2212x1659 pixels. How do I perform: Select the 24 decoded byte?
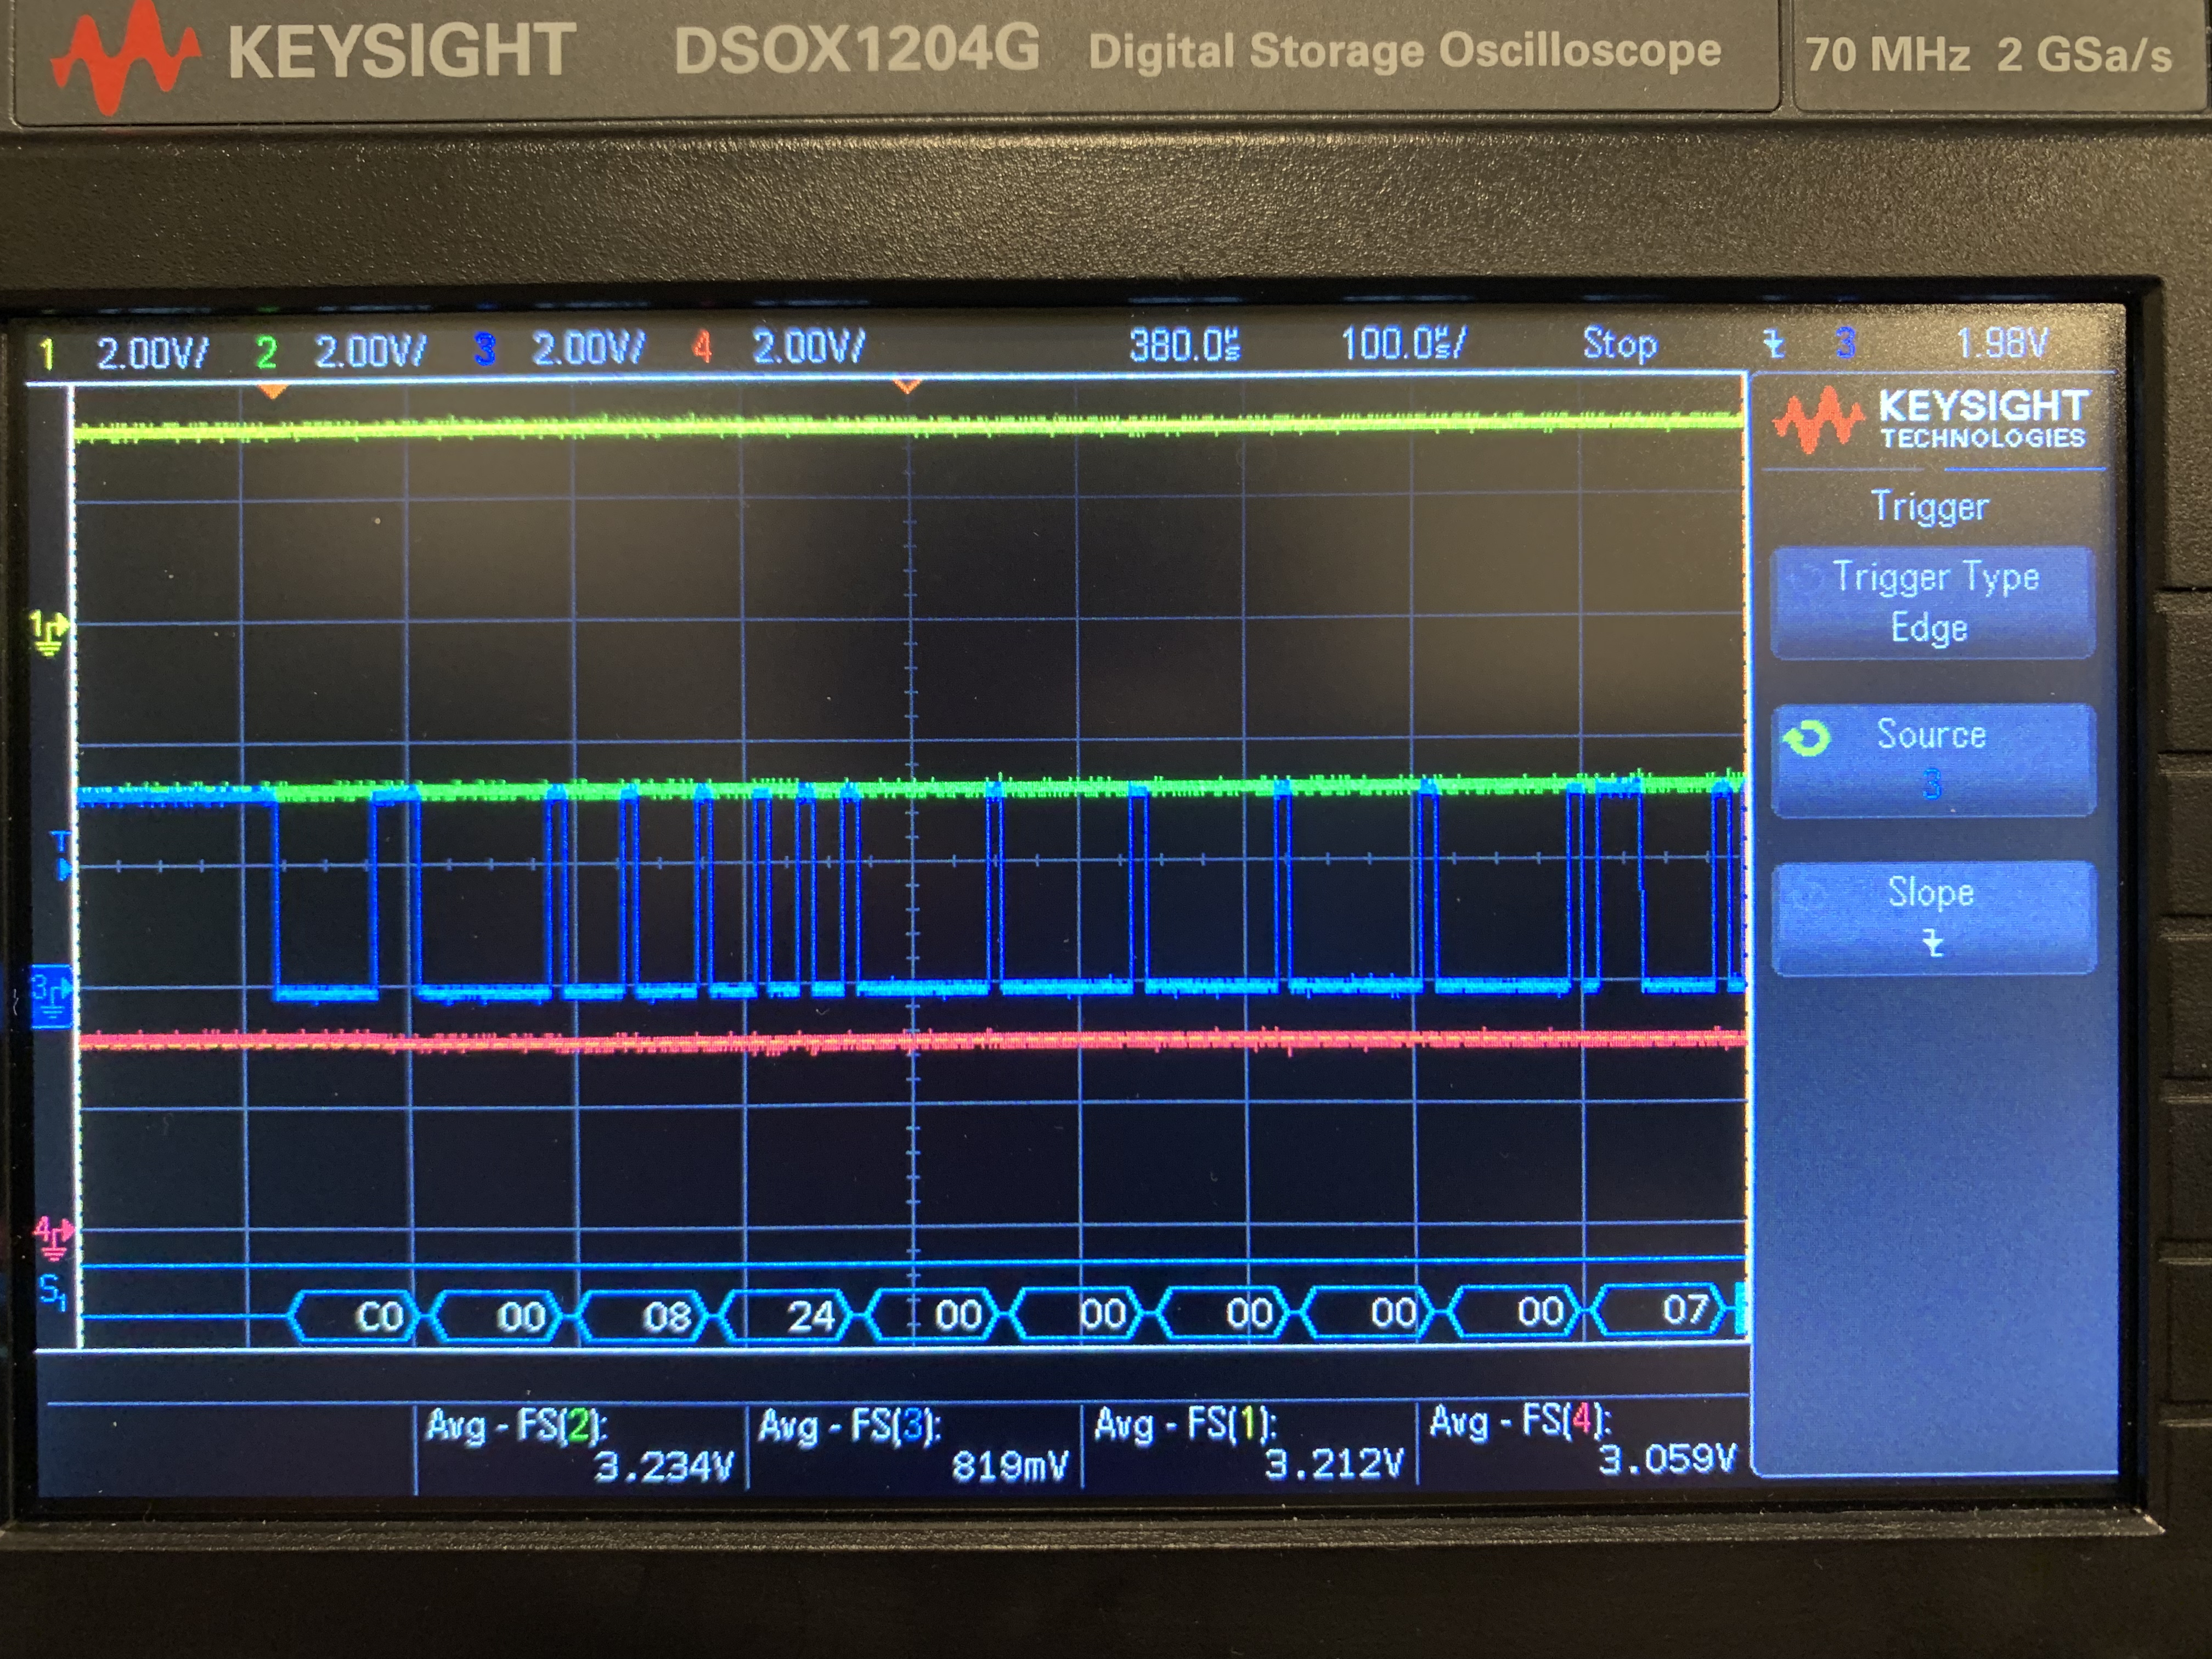pos(790,1315)
